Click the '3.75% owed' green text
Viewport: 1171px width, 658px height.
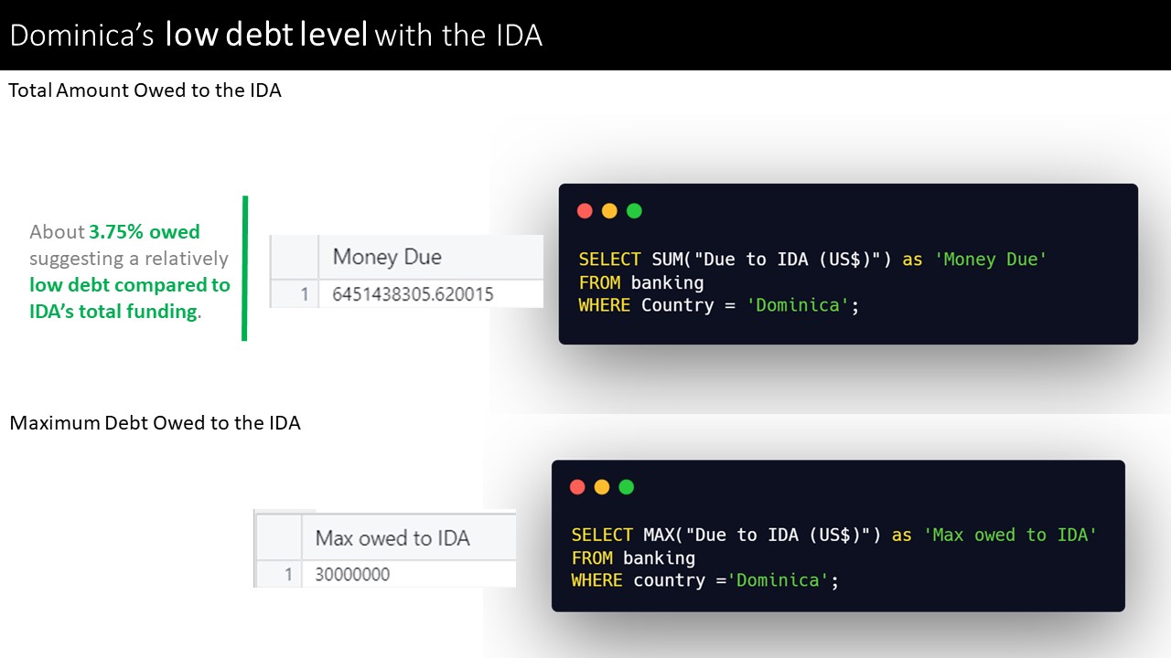tap(145, 232)
